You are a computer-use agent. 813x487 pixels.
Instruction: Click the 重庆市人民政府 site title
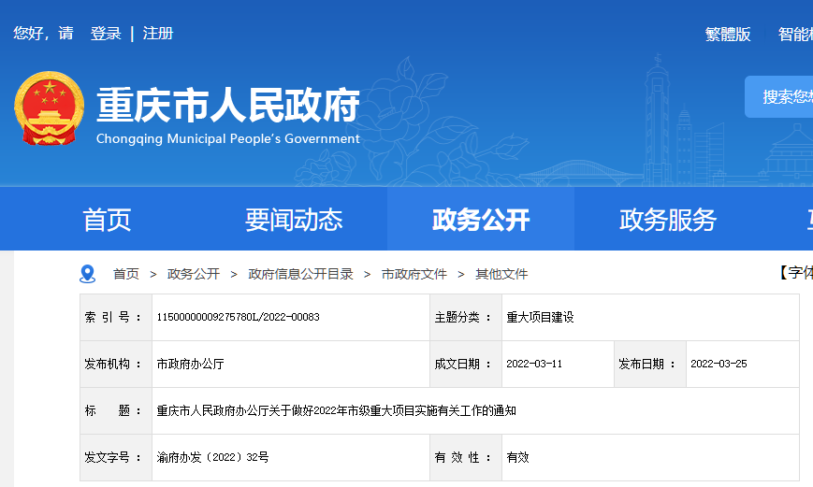228,105
